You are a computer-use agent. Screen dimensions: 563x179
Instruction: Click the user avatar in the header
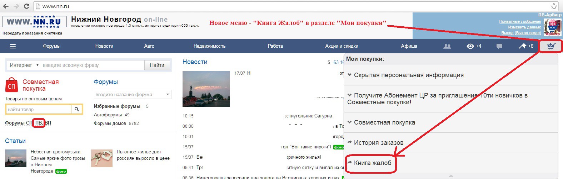(552, 27)
